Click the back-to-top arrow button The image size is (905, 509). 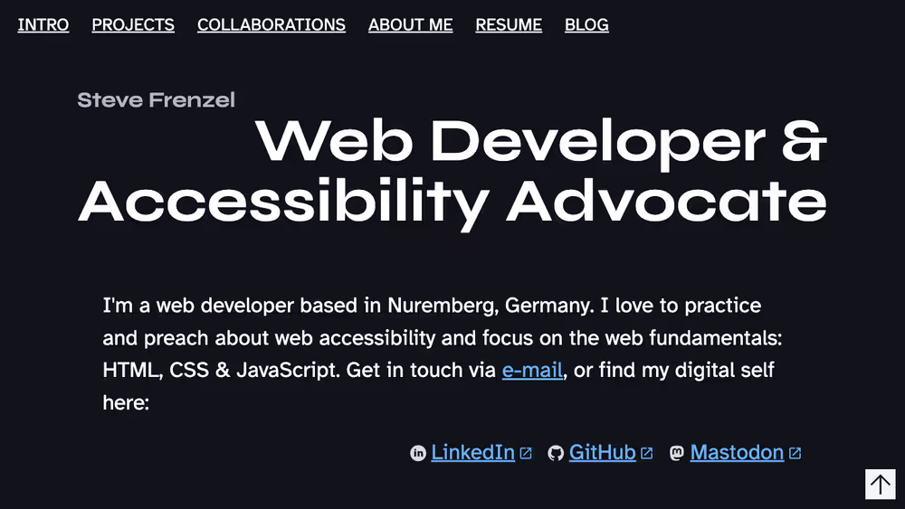881,484
